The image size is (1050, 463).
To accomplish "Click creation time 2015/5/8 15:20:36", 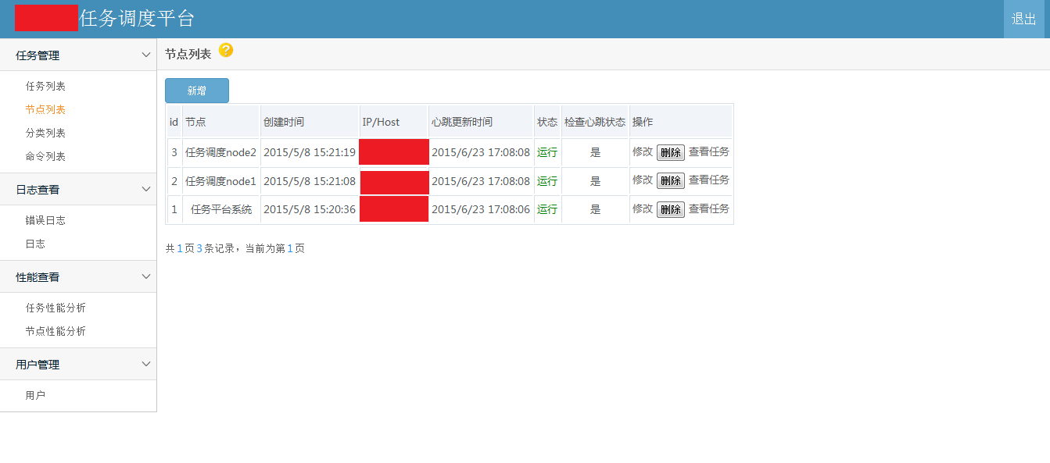I will [310, 209].
